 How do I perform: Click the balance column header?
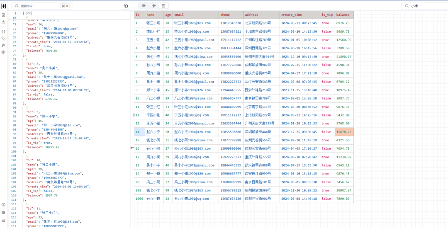pos(343,15)
